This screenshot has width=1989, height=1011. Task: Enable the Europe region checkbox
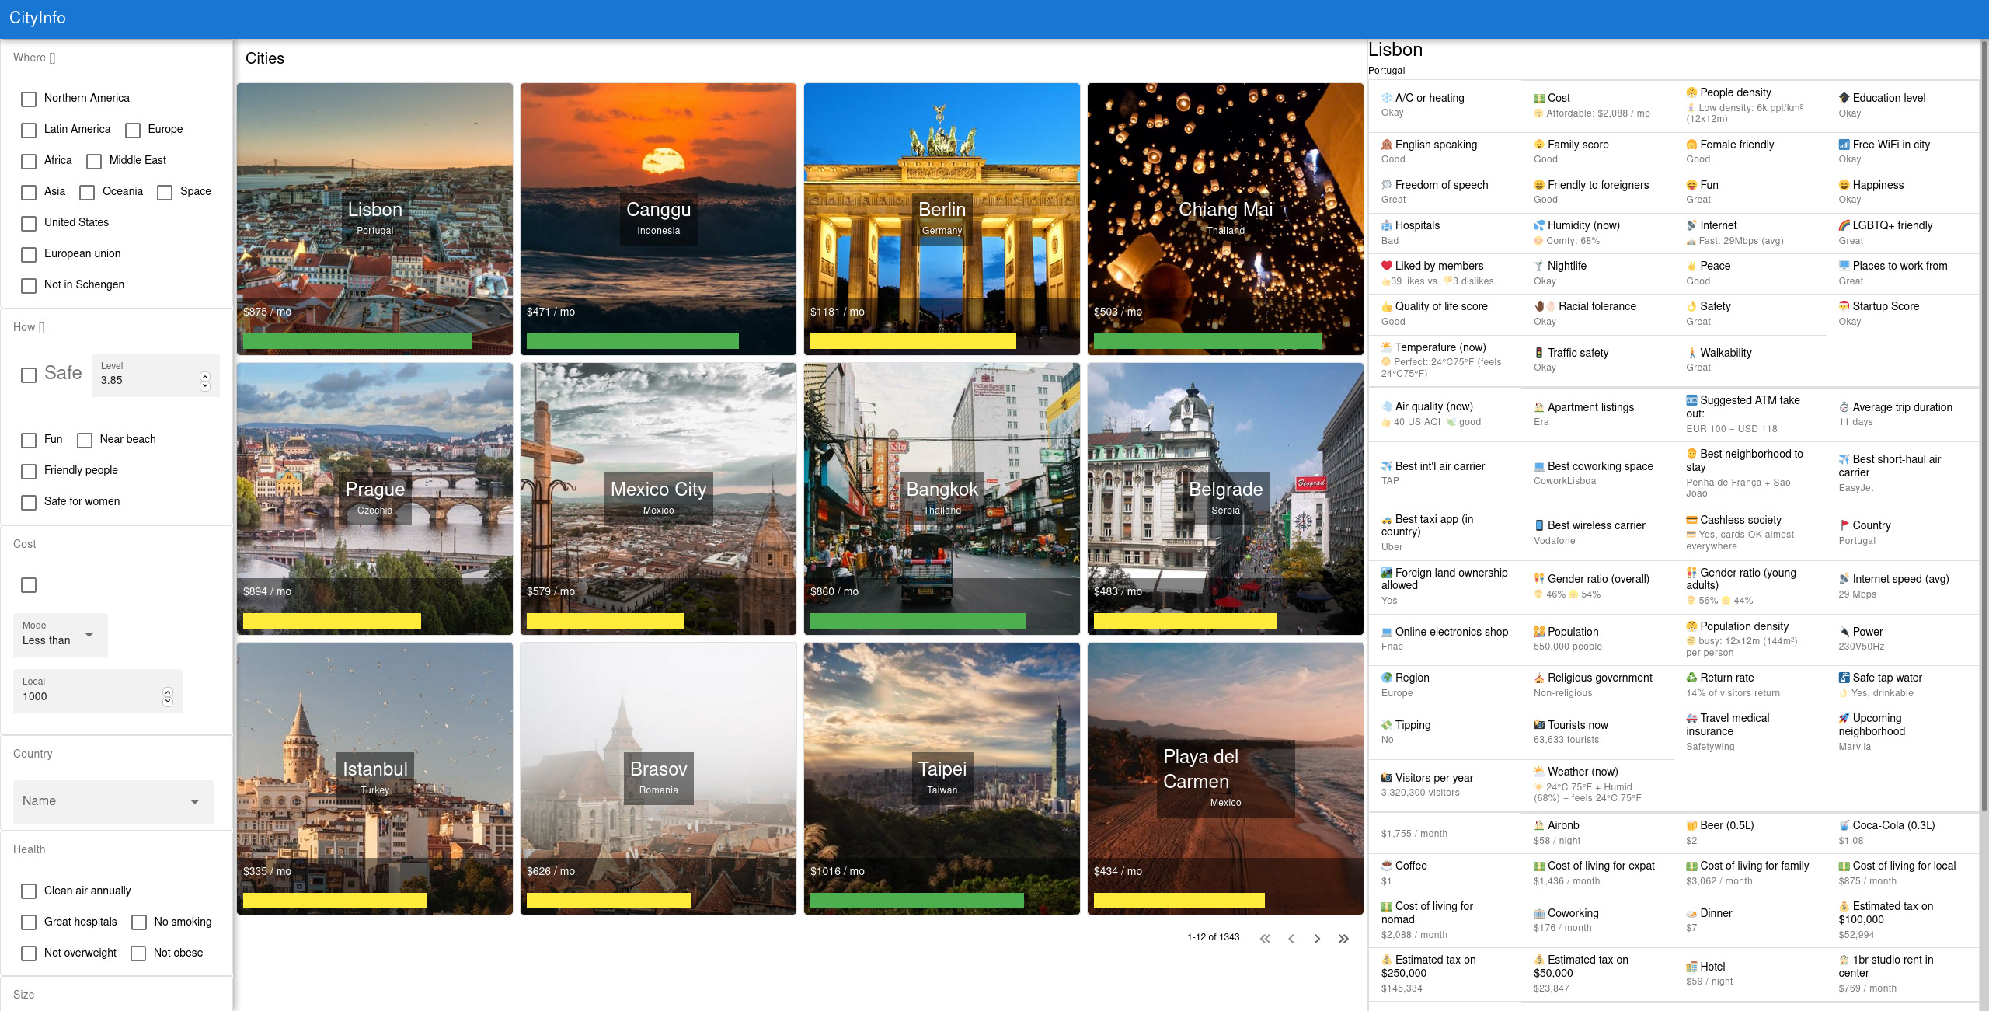point(133,130)
